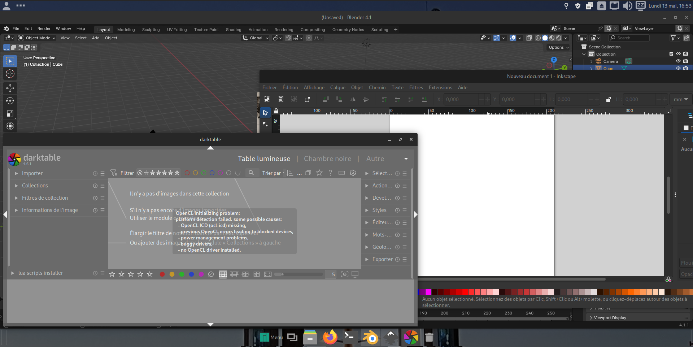Screen dimensions: 693x347
Task: Toggle grouping of images in darktable
Action: 308,173
